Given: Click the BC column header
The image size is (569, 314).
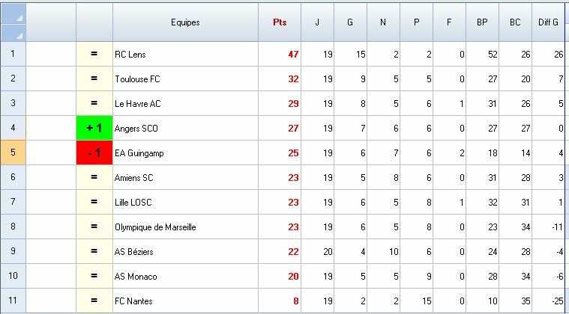Looking at the screenshot, I should point(515,22).
